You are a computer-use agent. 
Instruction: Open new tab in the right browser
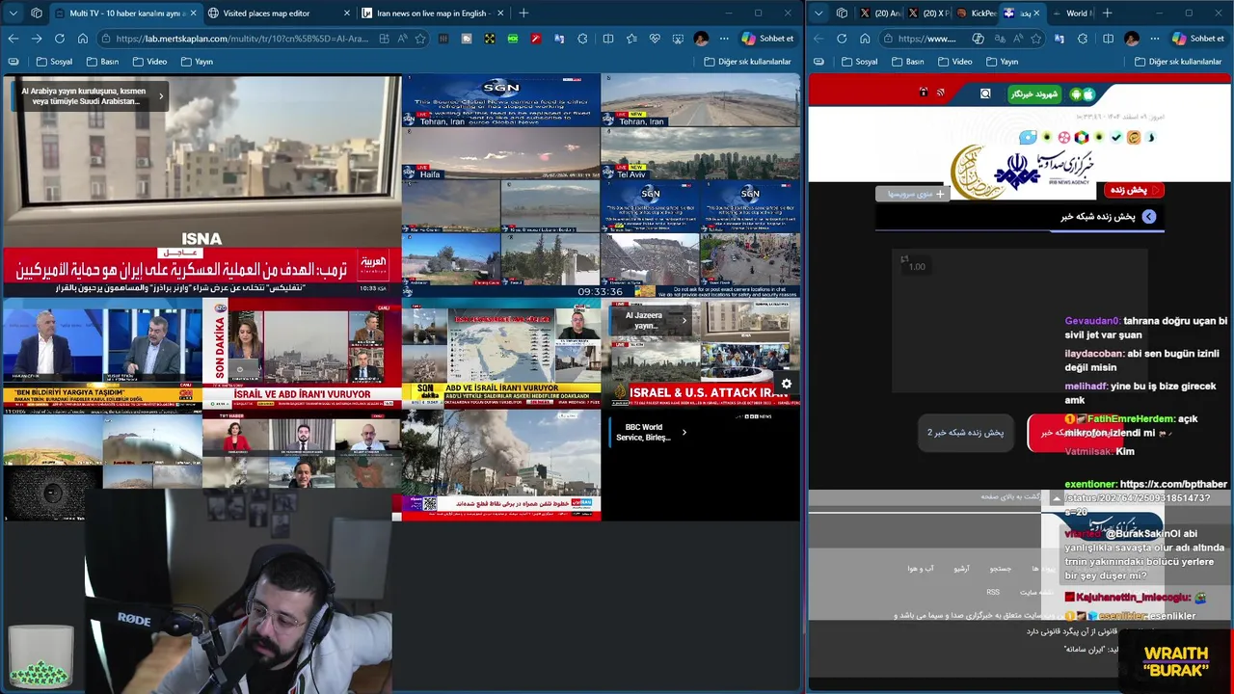click(1107, 13)
